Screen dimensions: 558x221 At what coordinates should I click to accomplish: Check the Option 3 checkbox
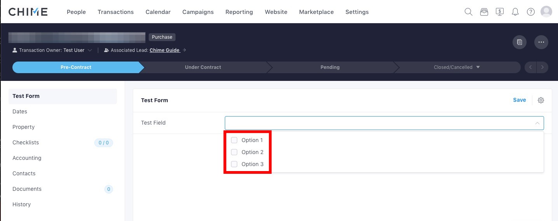coord(234,164)
